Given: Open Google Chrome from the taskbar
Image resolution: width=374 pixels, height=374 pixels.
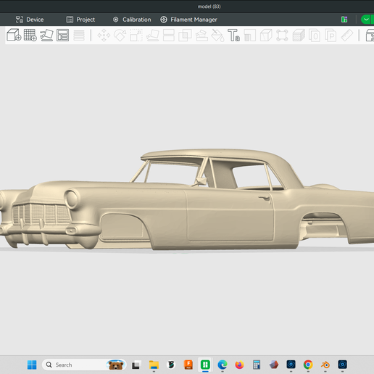Looking at the screenshot, I should pos(308,365).
